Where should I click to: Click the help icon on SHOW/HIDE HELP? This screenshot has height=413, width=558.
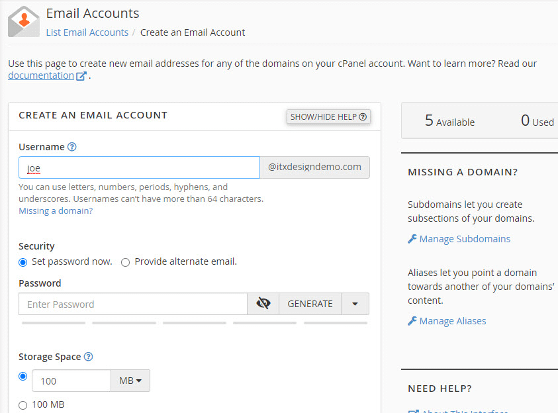point(363,116)
